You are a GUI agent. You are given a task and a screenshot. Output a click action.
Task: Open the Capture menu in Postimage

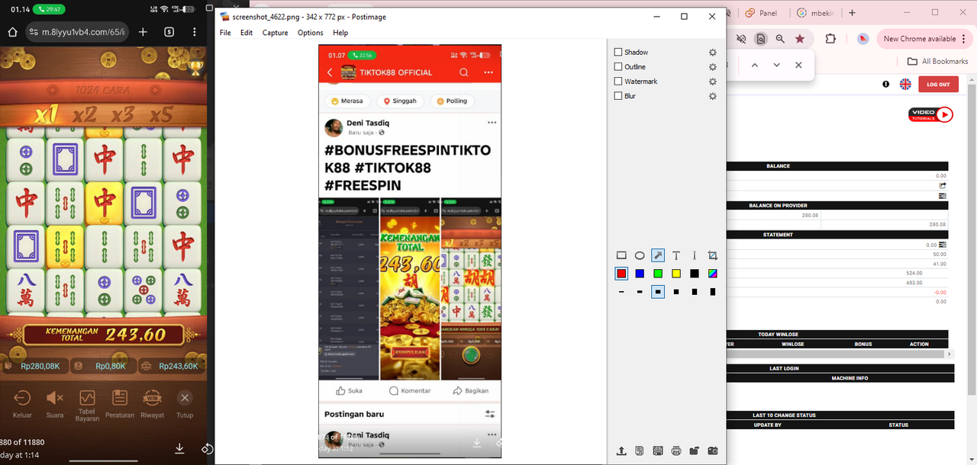click(x=276, y=33)
